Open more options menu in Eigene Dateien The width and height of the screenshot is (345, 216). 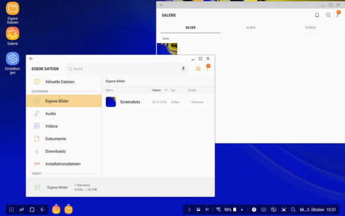click(207, 68)
